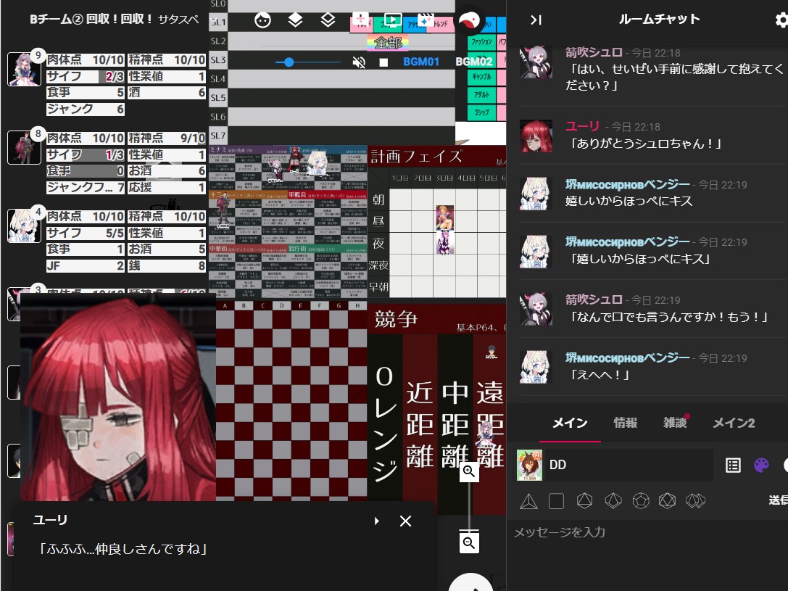Click the 計画フェイズ board title

[x=416, y=157]
